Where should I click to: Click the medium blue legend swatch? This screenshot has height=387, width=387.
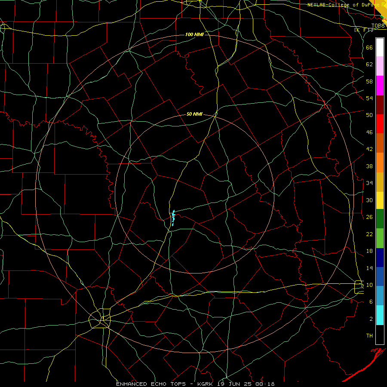point(380,276)
